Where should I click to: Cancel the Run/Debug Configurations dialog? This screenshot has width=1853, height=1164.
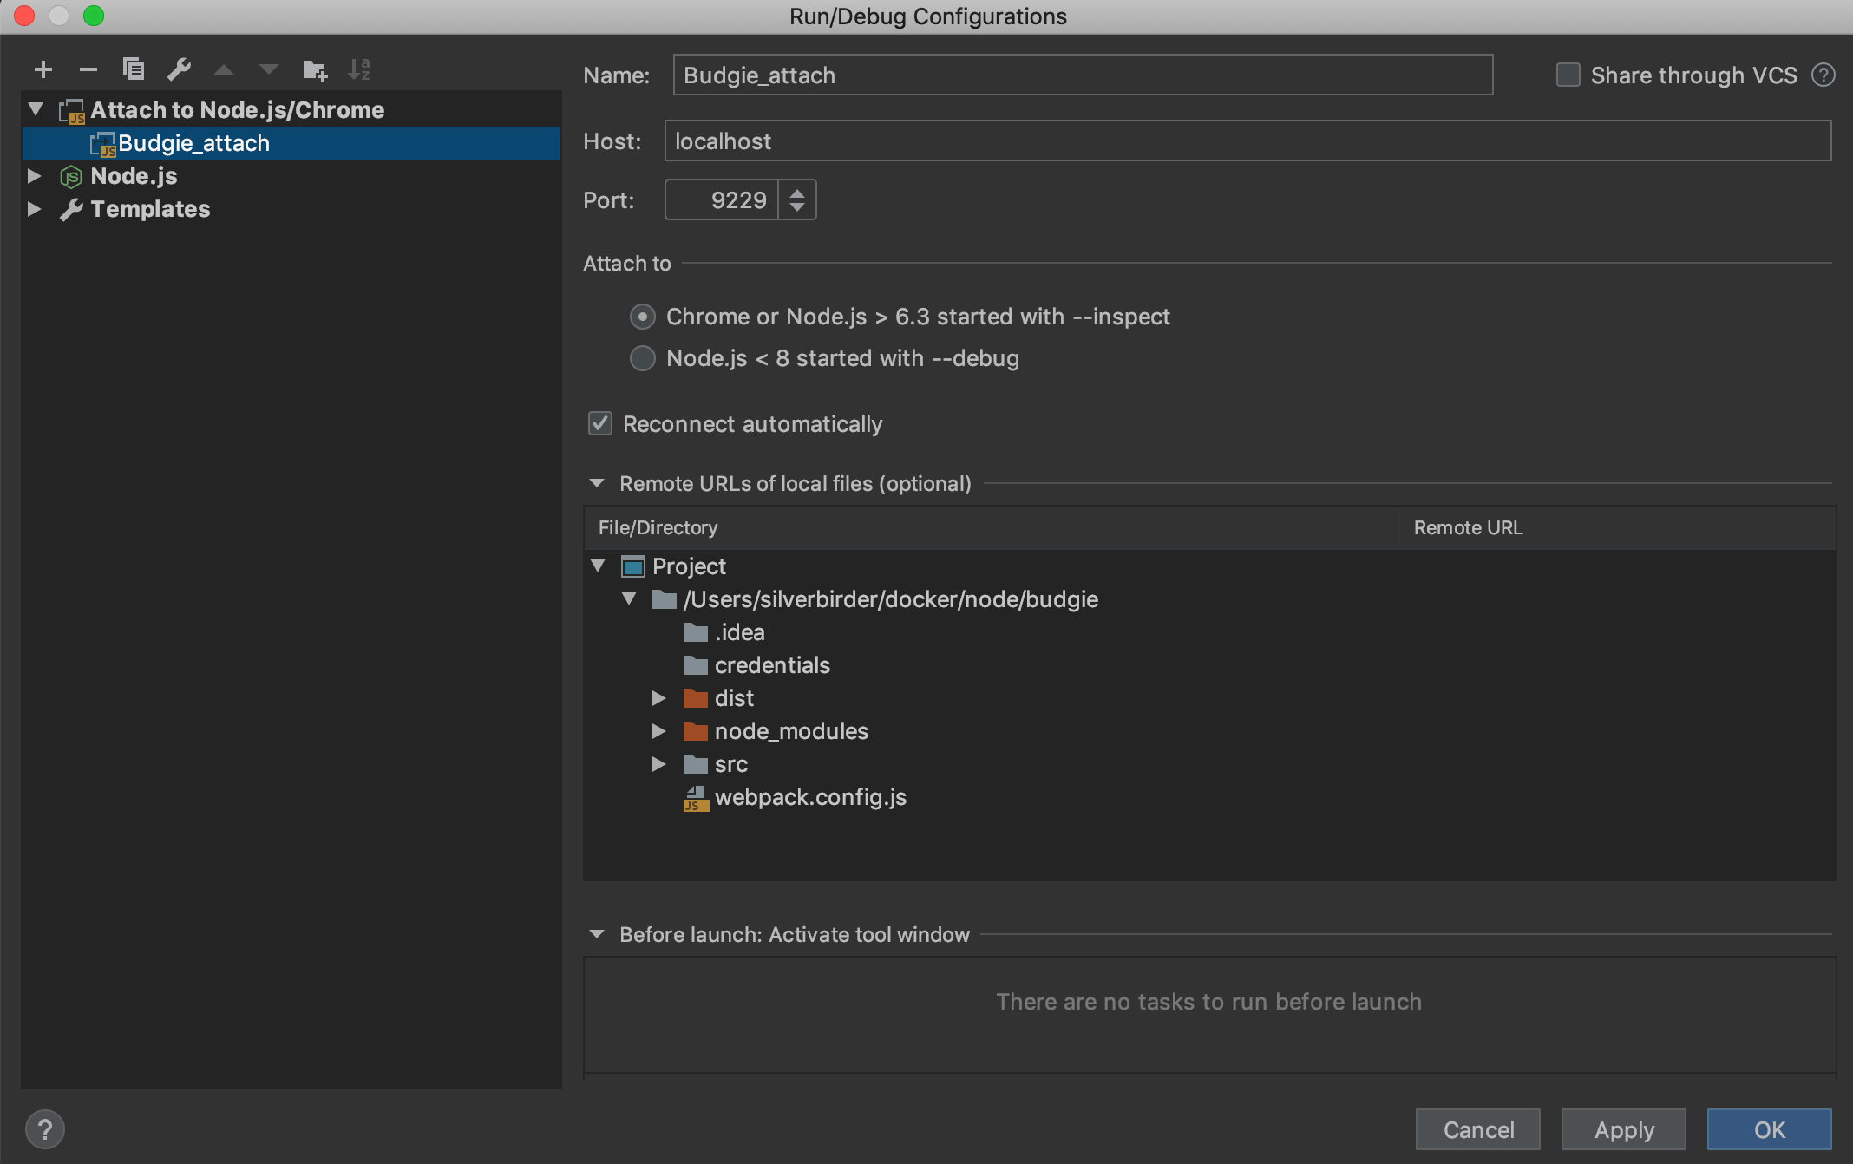coord(1477,1129)
